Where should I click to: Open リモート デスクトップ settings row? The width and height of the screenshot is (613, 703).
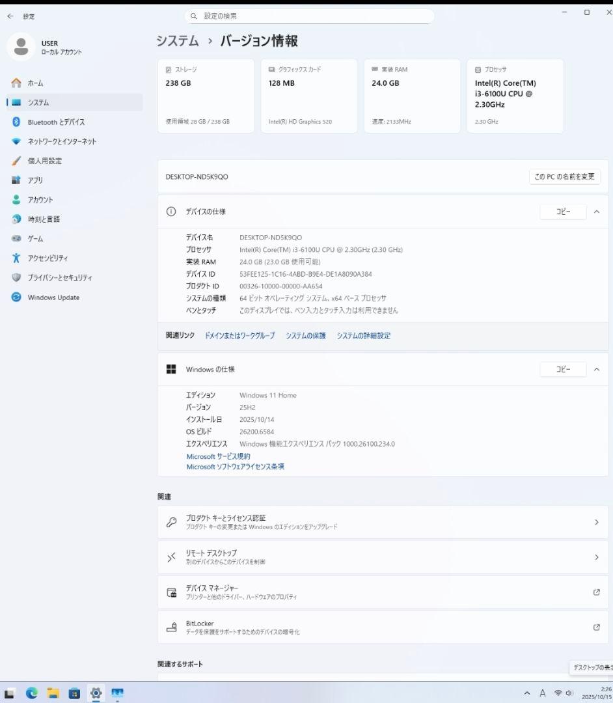(383, 557)
